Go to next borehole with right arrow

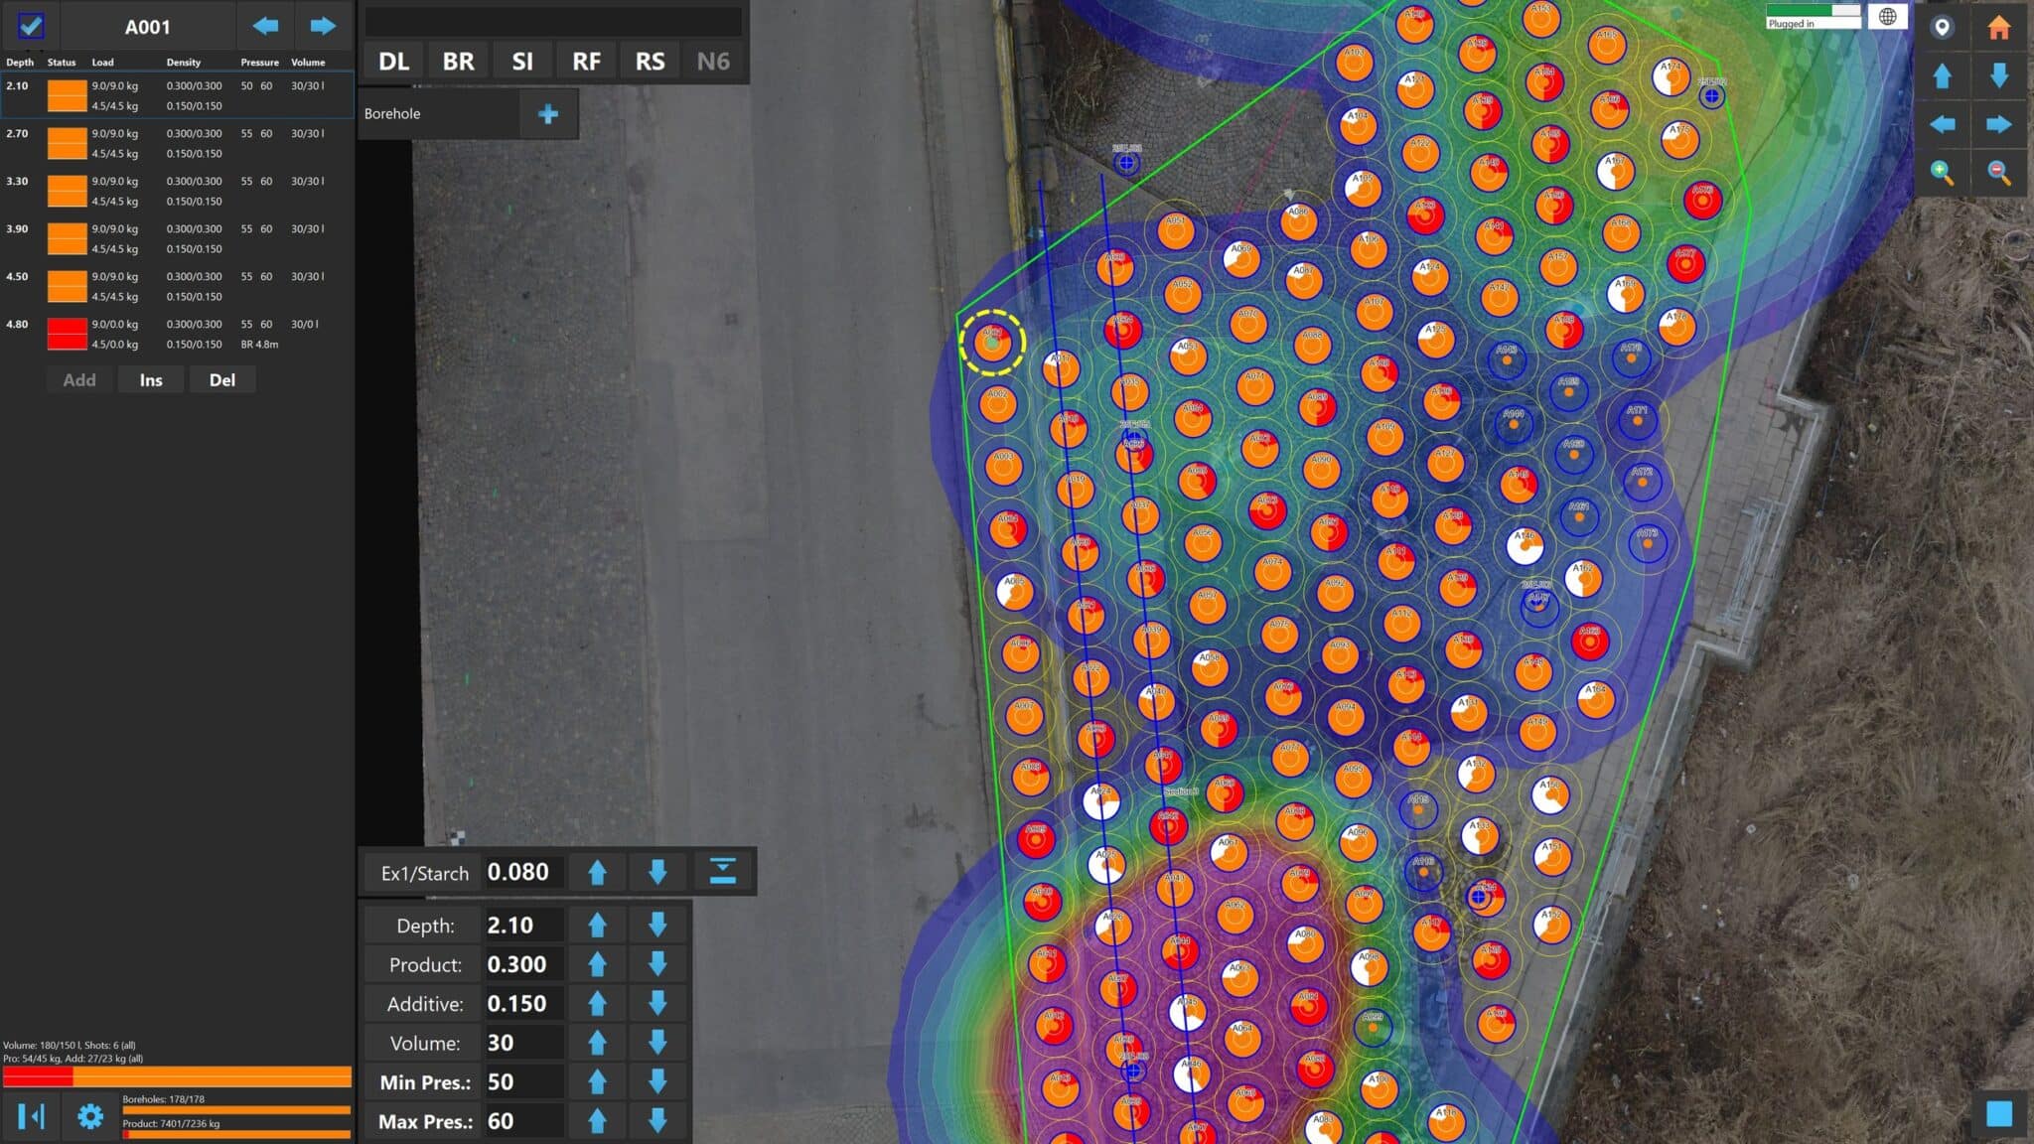tap(323, 26)
